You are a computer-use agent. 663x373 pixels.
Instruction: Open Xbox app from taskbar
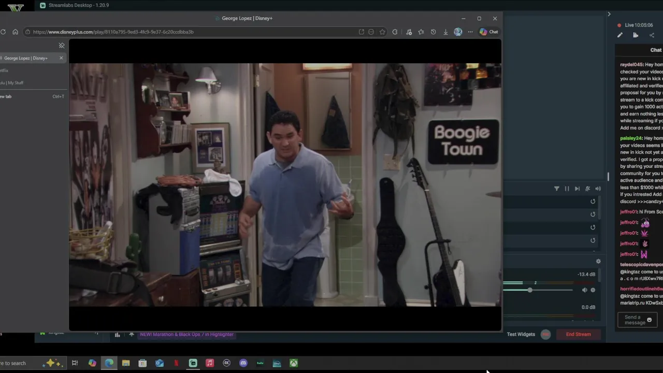point(294,363)
